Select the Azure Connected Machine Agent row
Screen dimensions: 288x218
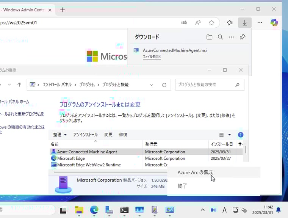pyautogui.click(x=87, y=152)
